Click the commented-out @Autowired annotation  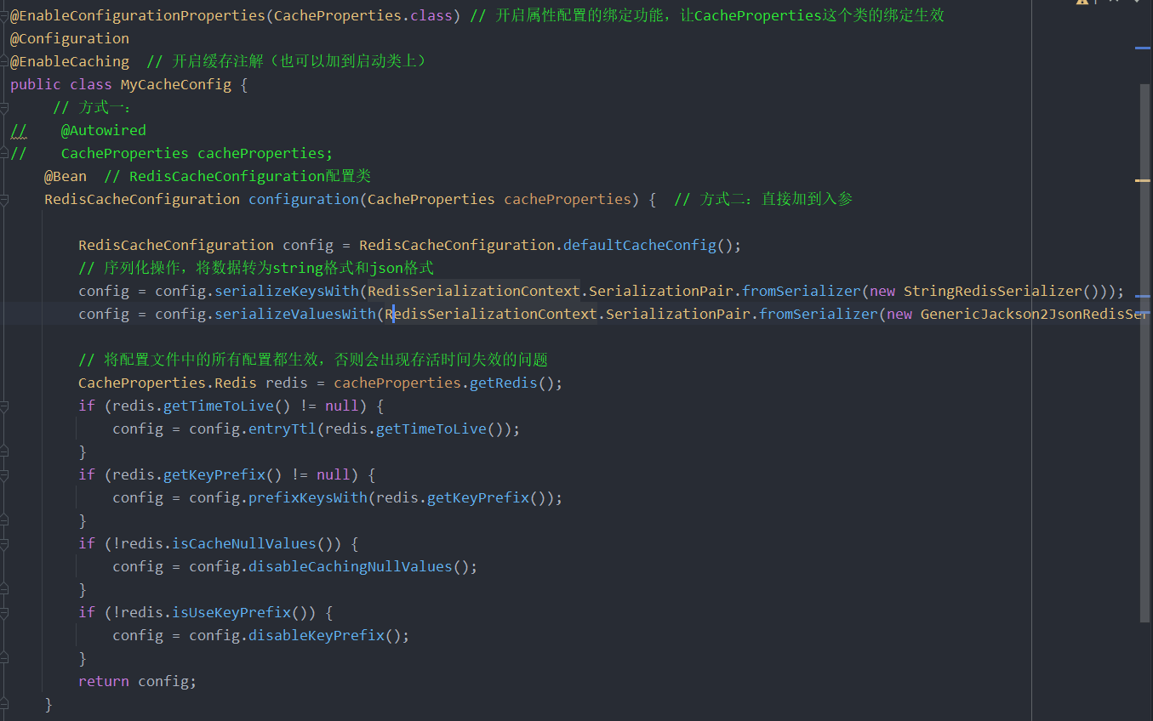click(104, 130)
